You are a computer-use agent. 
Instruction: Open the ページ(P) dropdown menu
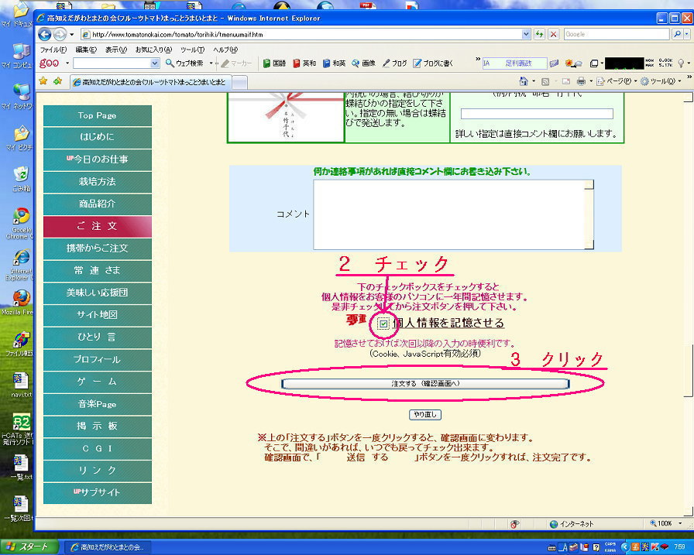(x=618, y=81)
